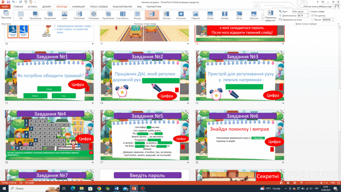Screen dimensions: 341x192
Task: Apply the Панорама transition
Action: pos(94,15)
